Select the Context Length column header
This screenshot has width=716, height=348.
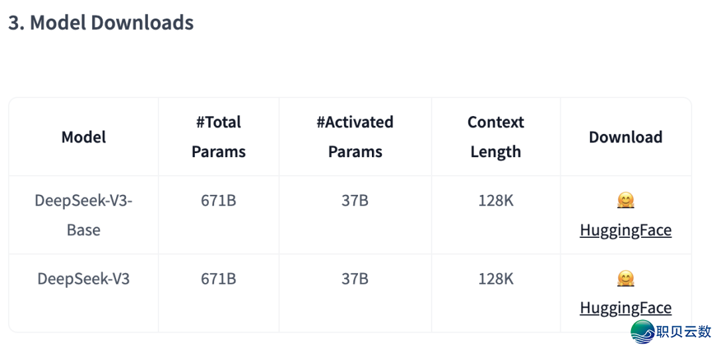click(x=496, y=137)
